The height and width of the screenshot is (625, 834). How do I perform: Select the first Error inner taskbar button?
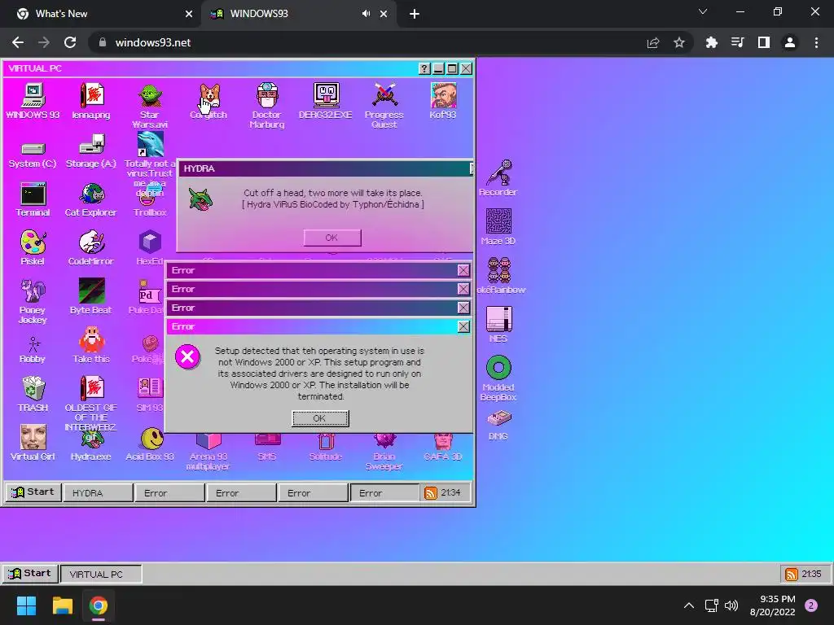[x=169, y=492]
